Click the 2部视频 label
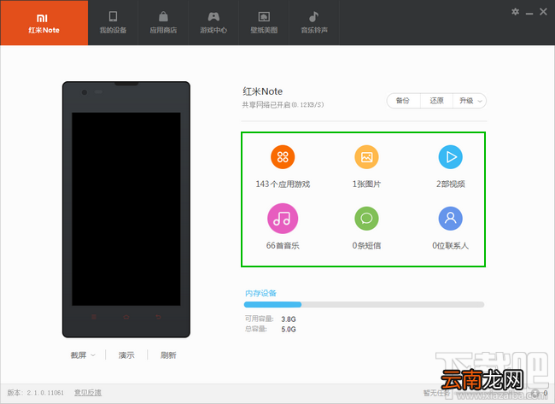Screen dimensions: 555x404 pyautogui.click(x=450, y=184)
